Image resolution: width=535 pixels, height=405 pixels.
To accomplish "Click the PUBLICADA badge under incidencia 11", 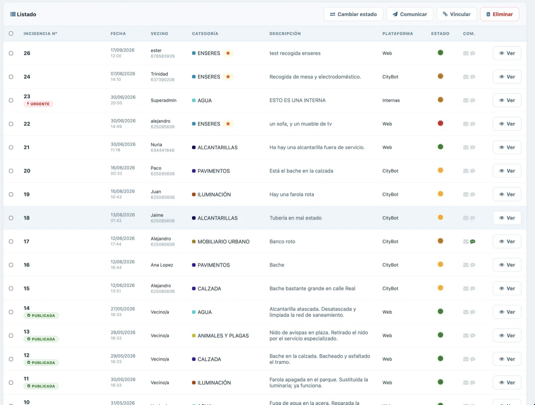I will (x=41, y=386).
